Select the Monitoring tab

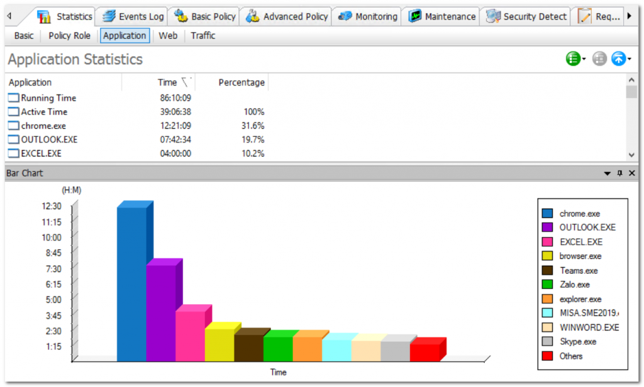point(367,16)
